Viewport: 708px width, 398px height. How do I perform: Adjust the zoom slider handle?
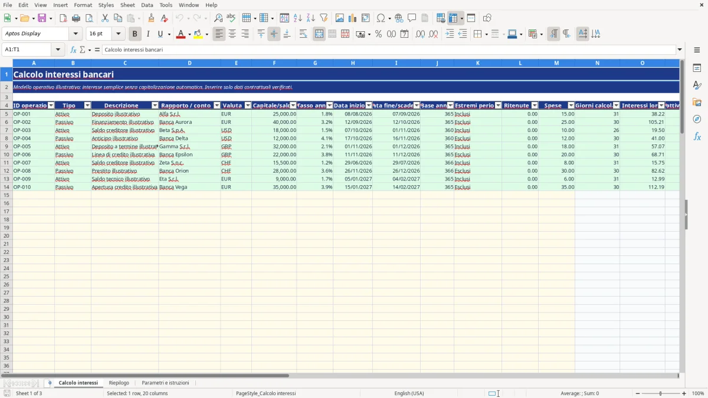[661, 393]
